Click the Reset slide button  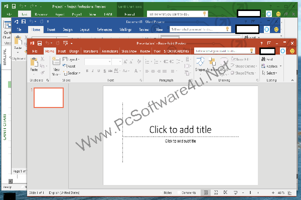tap(69, 66)
